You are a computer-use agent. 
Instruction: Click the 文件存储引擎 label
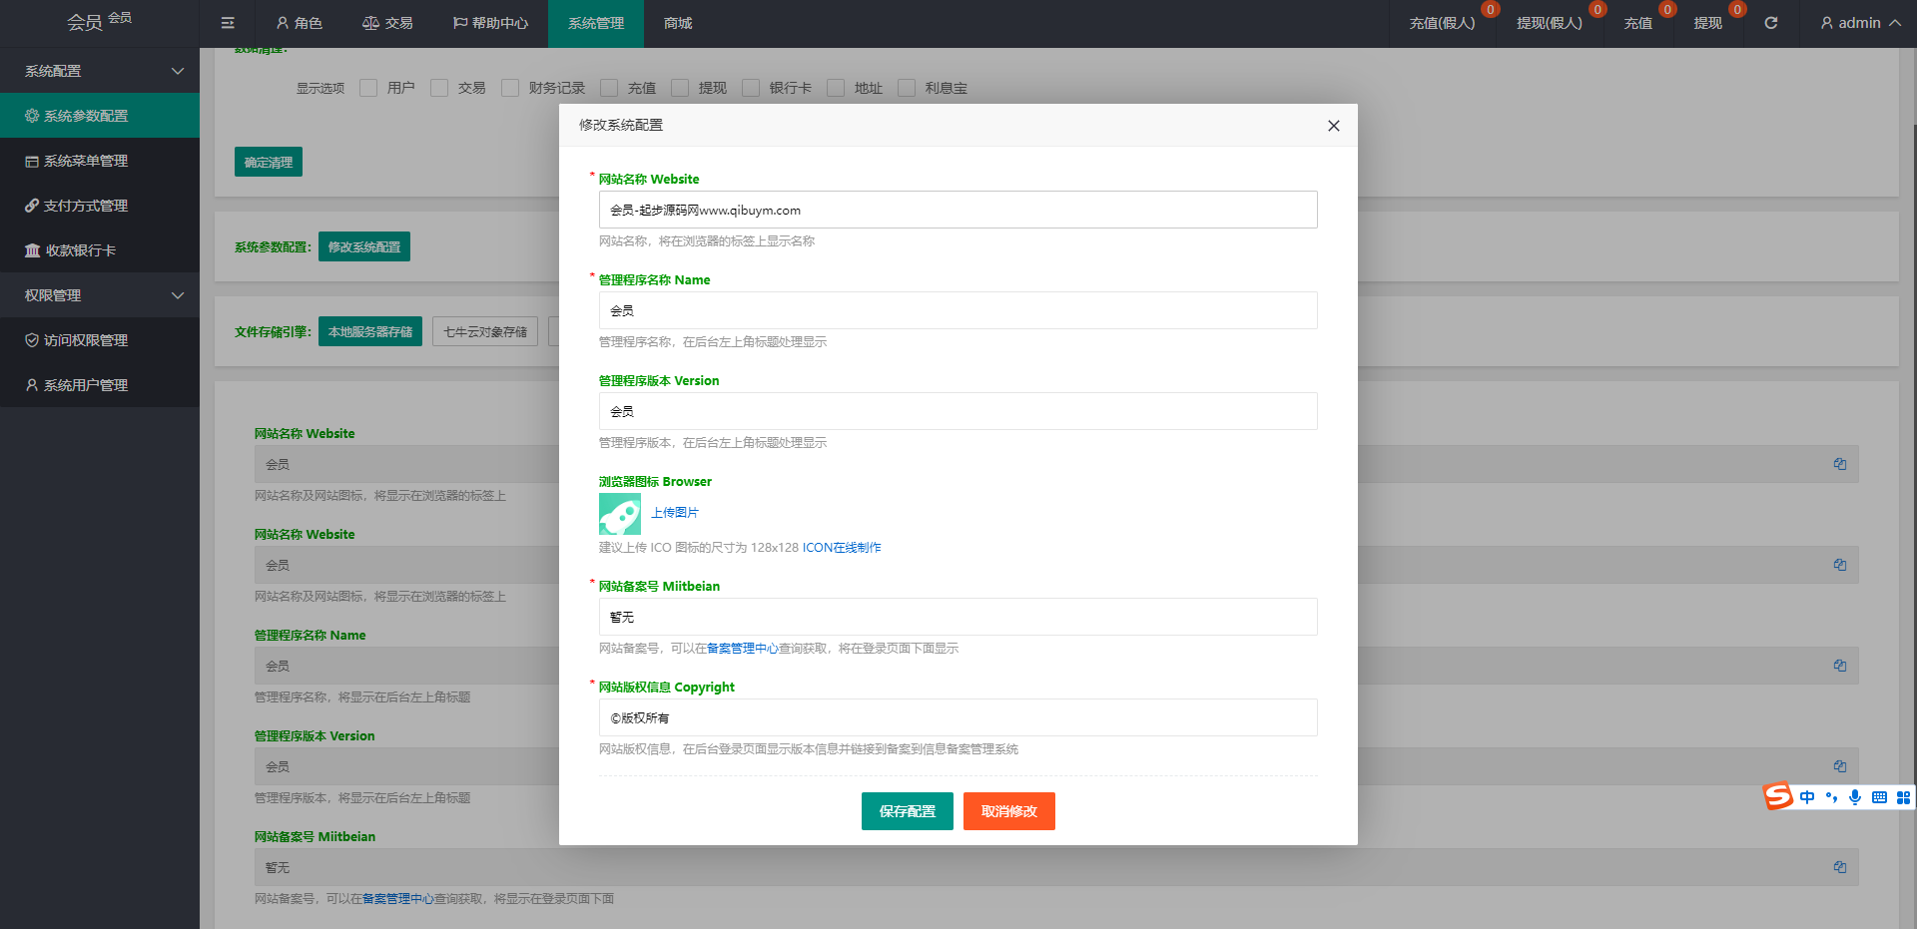273,332
